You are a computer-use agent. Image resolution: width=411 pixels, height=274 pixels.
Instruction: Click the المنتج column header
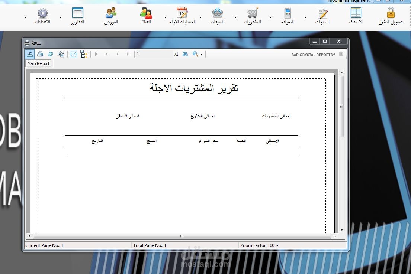[x=152, y=141]
